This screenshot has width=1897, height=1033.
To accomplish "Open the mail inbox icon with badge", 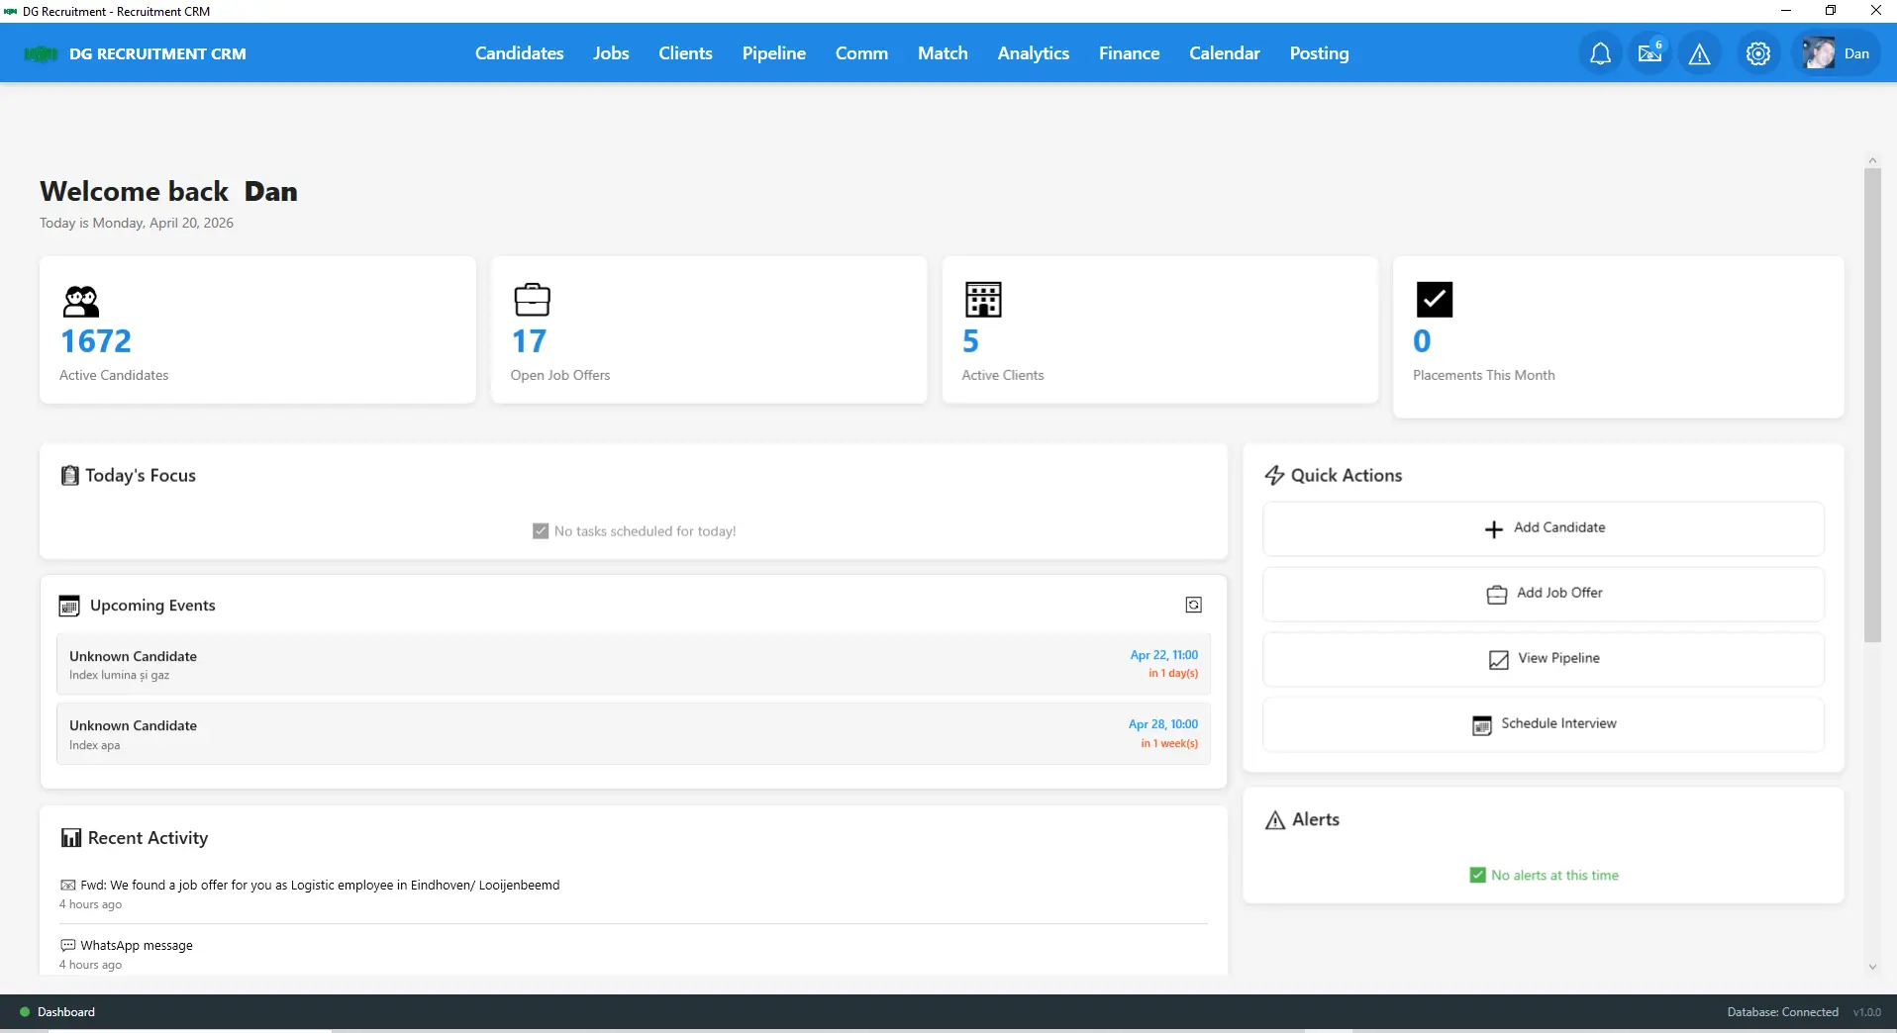I will pos(1650,53).
